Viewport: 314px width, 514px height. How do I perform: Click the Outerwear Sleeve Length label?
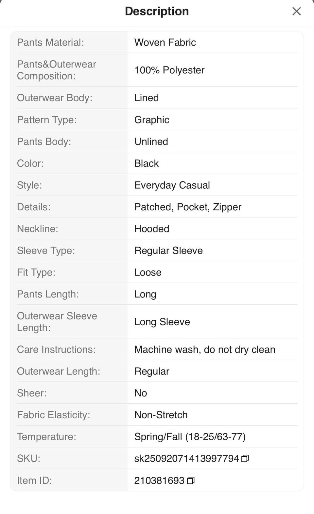click(57, 322)
